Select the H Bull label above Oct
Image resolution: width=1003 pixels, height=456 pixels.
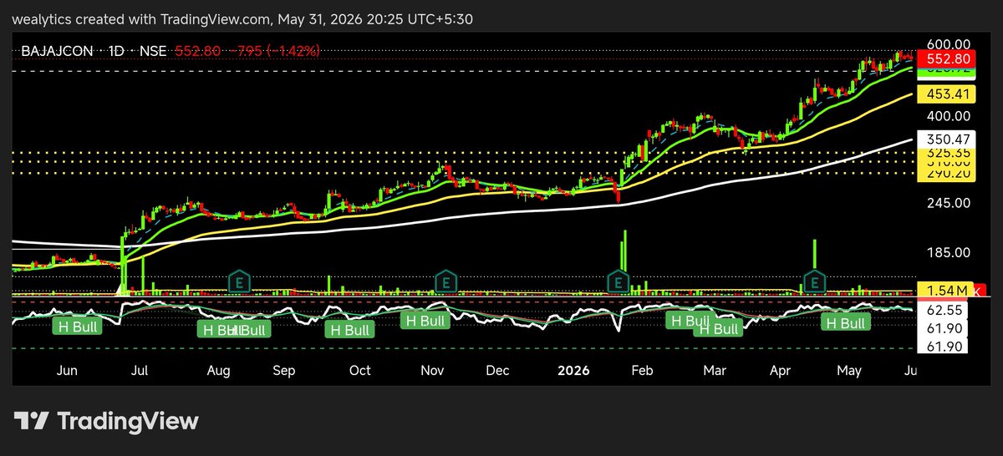tap(349, 330)
